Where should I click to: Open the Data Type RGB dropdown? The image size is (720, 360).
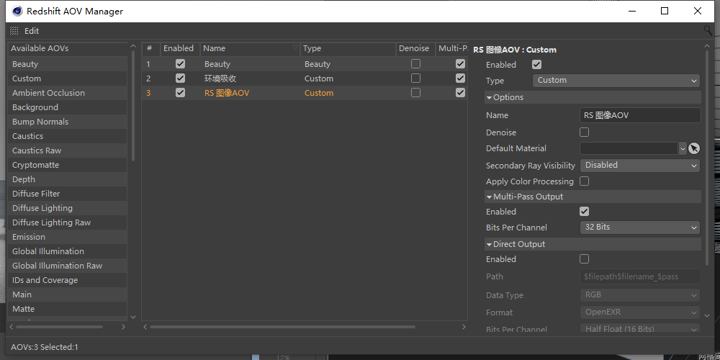click(x=639, y=294)
